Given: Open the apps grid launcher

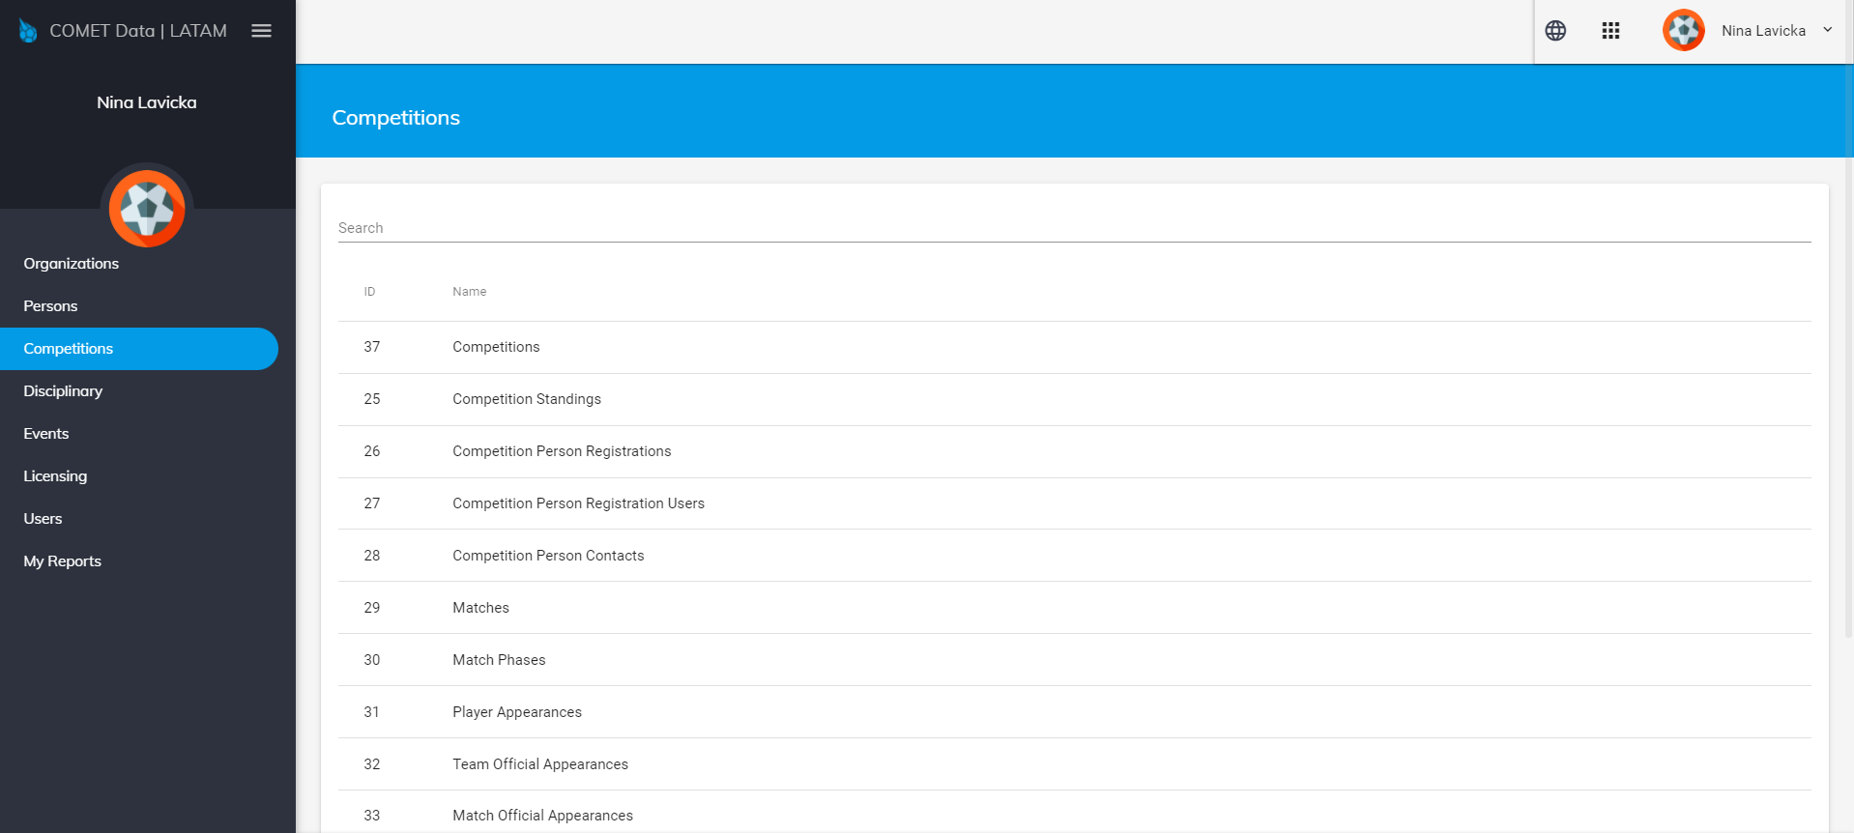Looking at the screenshot, I should [x=1609, y=31].
